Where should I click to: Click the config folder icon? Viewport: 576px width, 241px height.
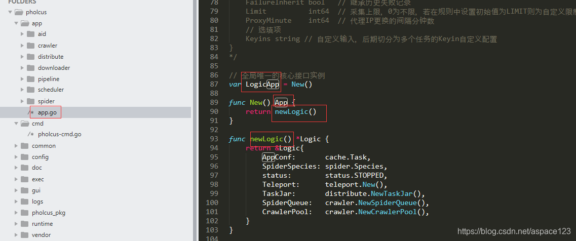[25, 157]
